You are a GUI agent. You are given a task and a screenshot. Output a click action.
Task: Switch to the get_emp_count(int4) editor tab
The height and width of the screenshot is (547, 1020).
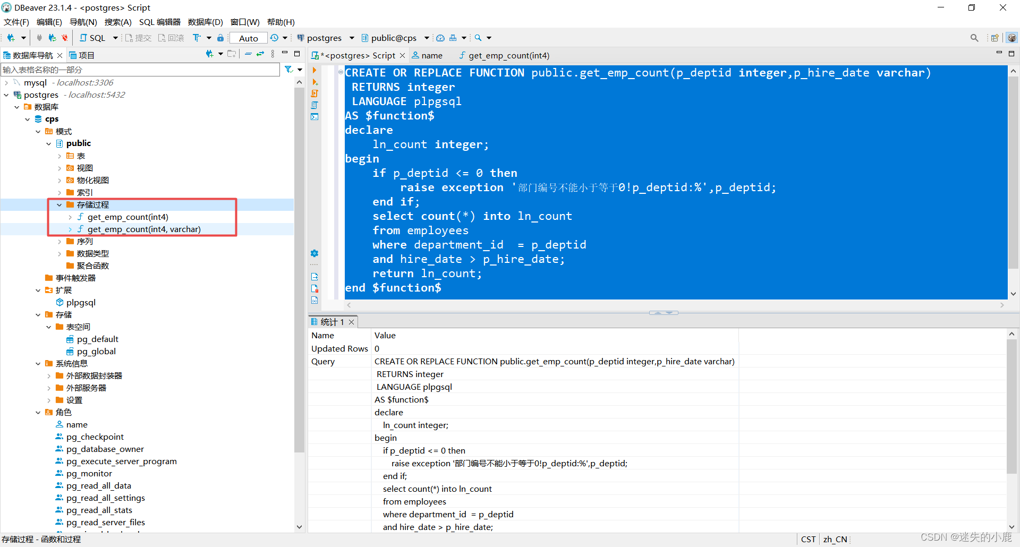505,55
